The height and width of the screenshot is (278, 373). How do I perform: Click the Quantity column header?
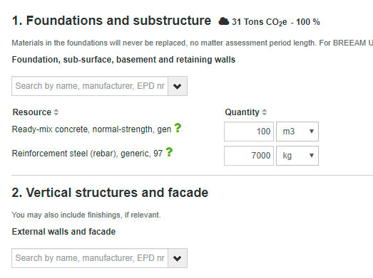pyautogui.click(x=242, y=112)
